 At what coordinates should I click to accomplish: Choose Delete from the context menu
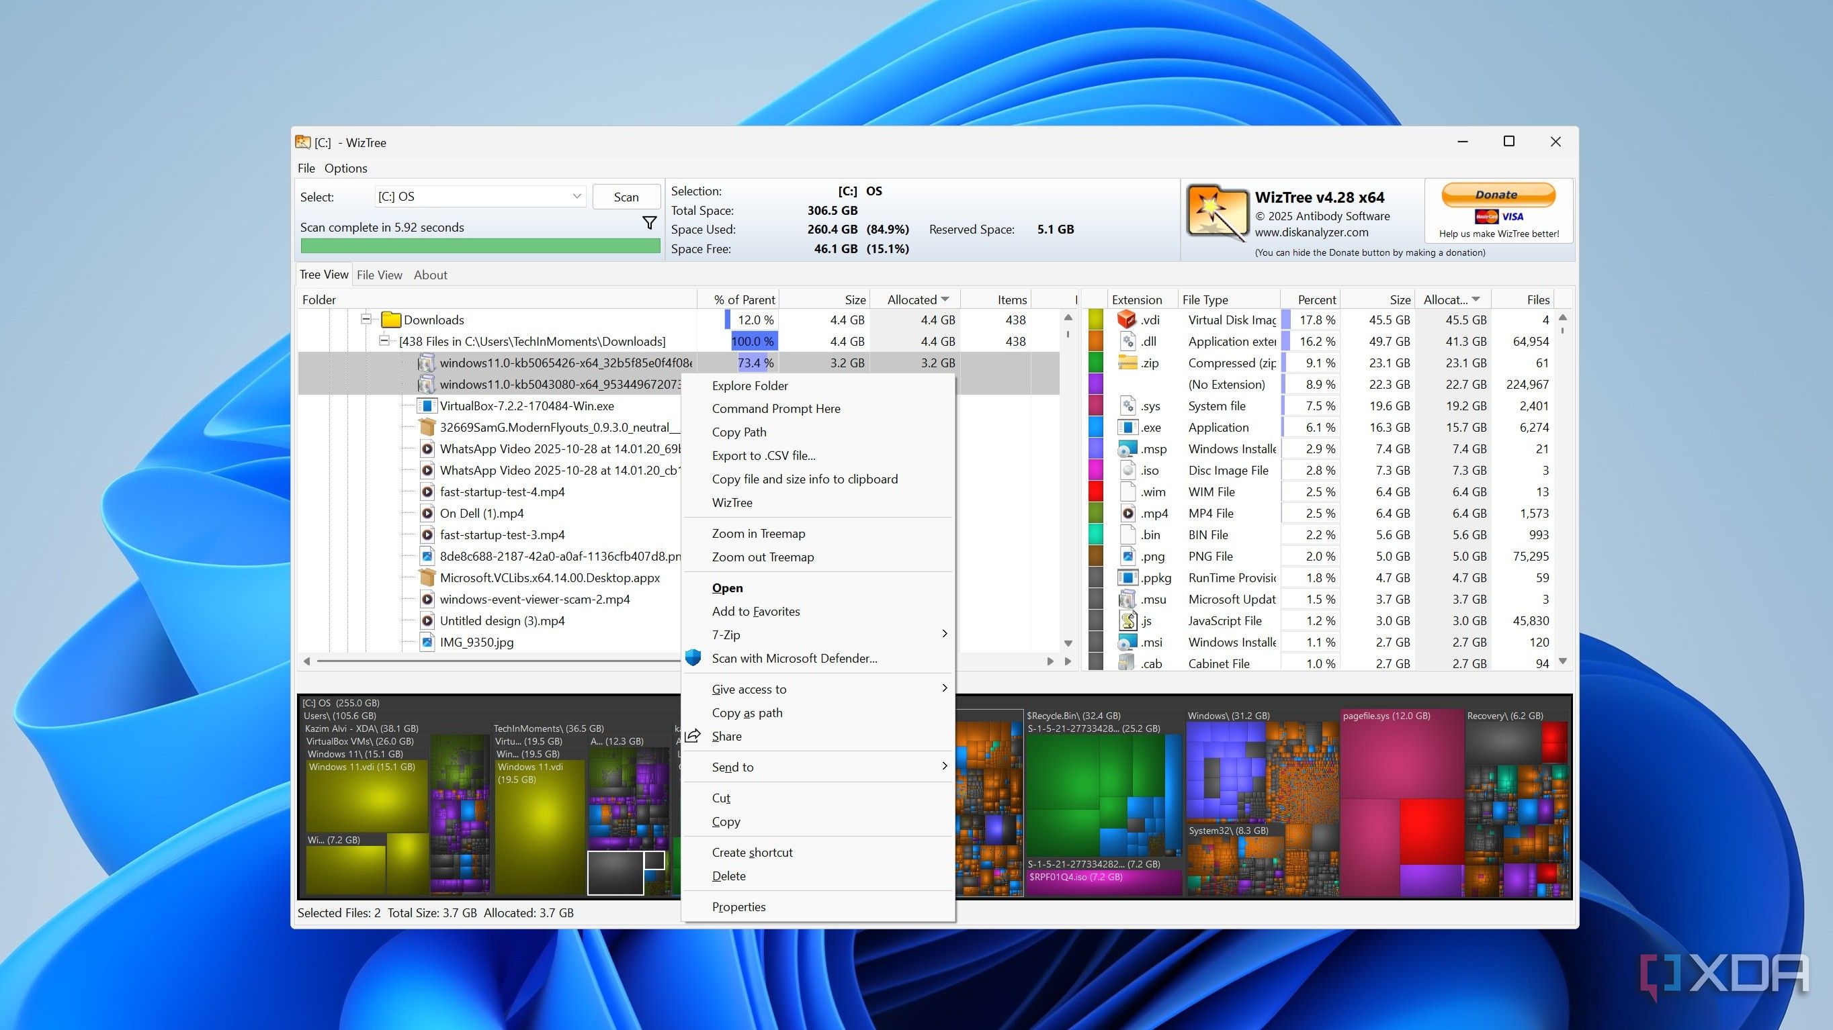point(818,876)
